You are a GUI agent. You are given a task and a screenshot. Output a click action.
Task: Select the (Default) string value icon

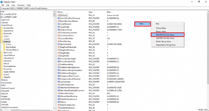click(x=59, y=15)
